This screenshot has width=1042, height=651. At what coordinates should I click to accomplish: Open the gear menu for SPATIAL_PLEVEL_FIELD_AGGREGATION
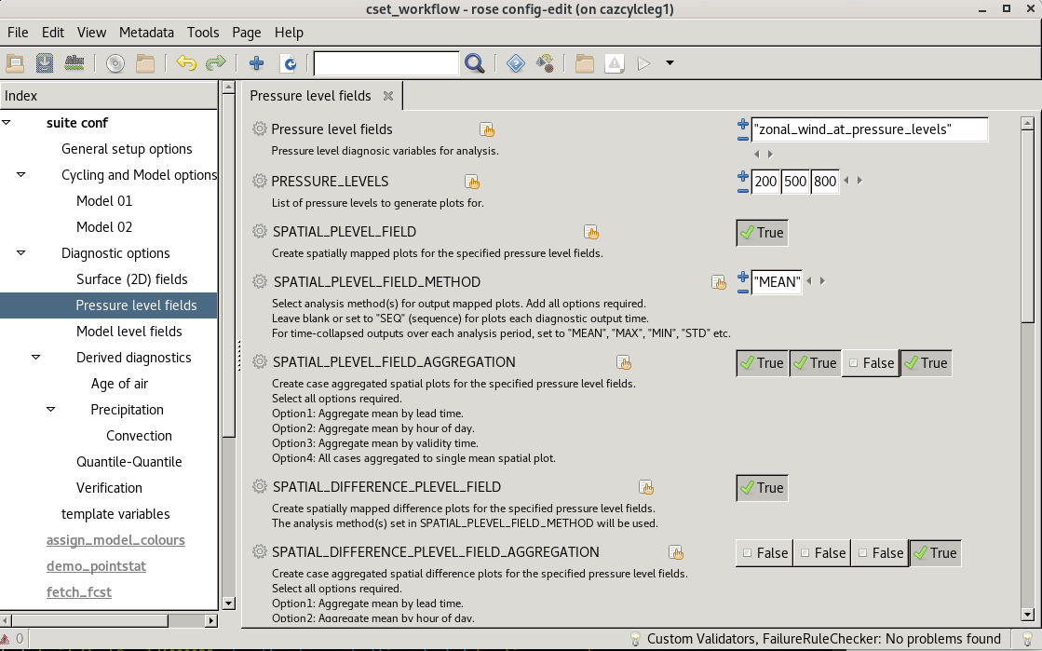259,361
